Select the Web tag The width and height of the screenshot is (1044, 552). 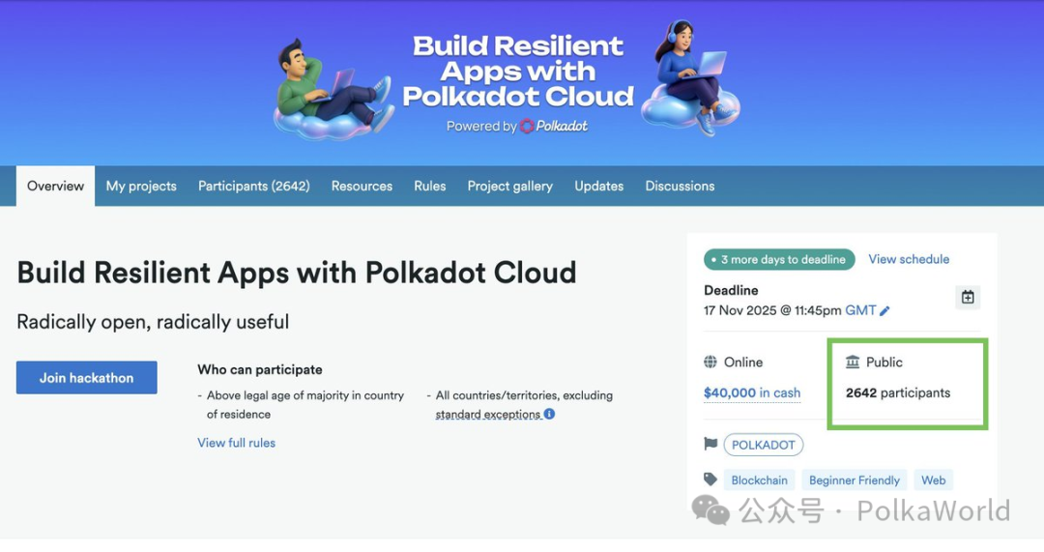click(934, 480)
